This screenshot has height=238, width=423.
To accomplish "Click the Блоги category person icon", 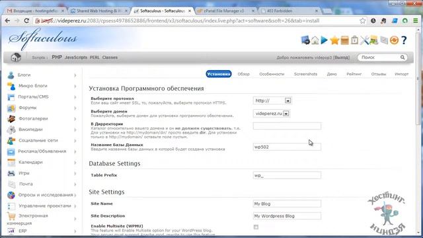I will pyautogui.click(x=11, y=75).
